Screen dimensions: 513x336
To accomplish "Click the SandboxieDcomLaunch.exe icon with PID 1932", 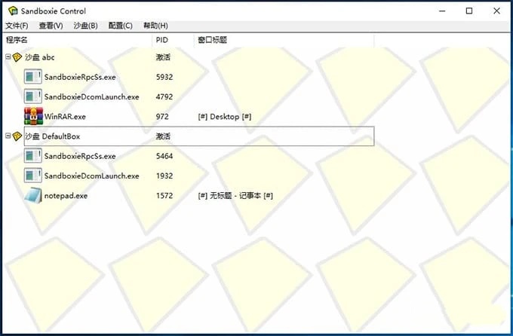I will pyautogui.click(x=33, y=176).
